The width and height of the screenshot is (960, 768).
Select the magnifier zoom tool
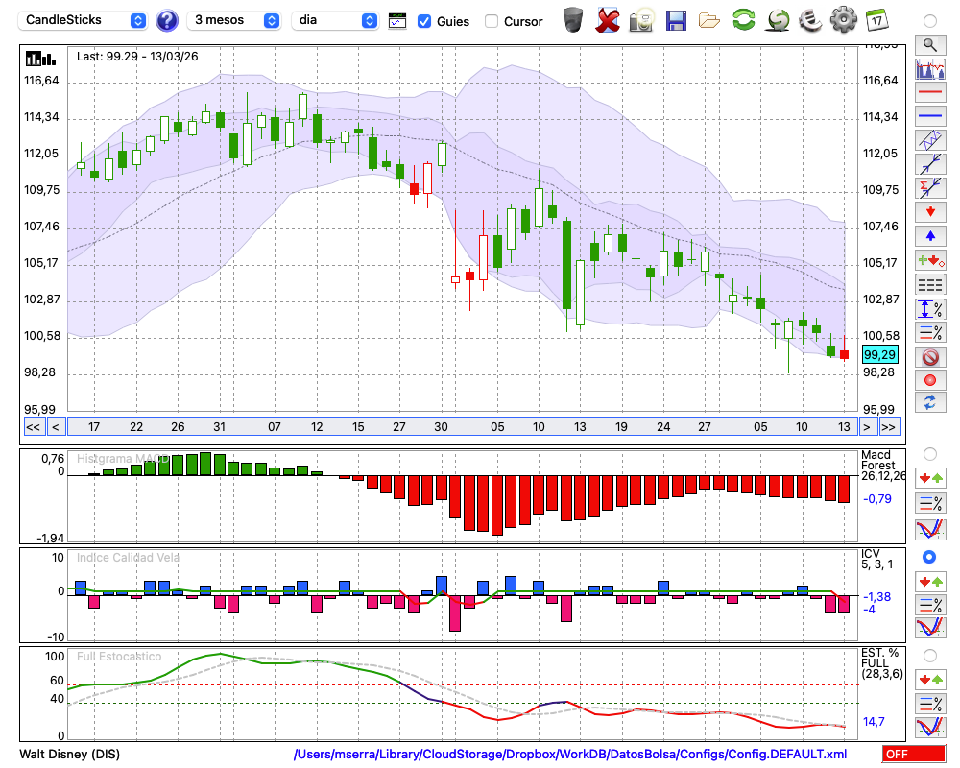(x=930, y=45)
